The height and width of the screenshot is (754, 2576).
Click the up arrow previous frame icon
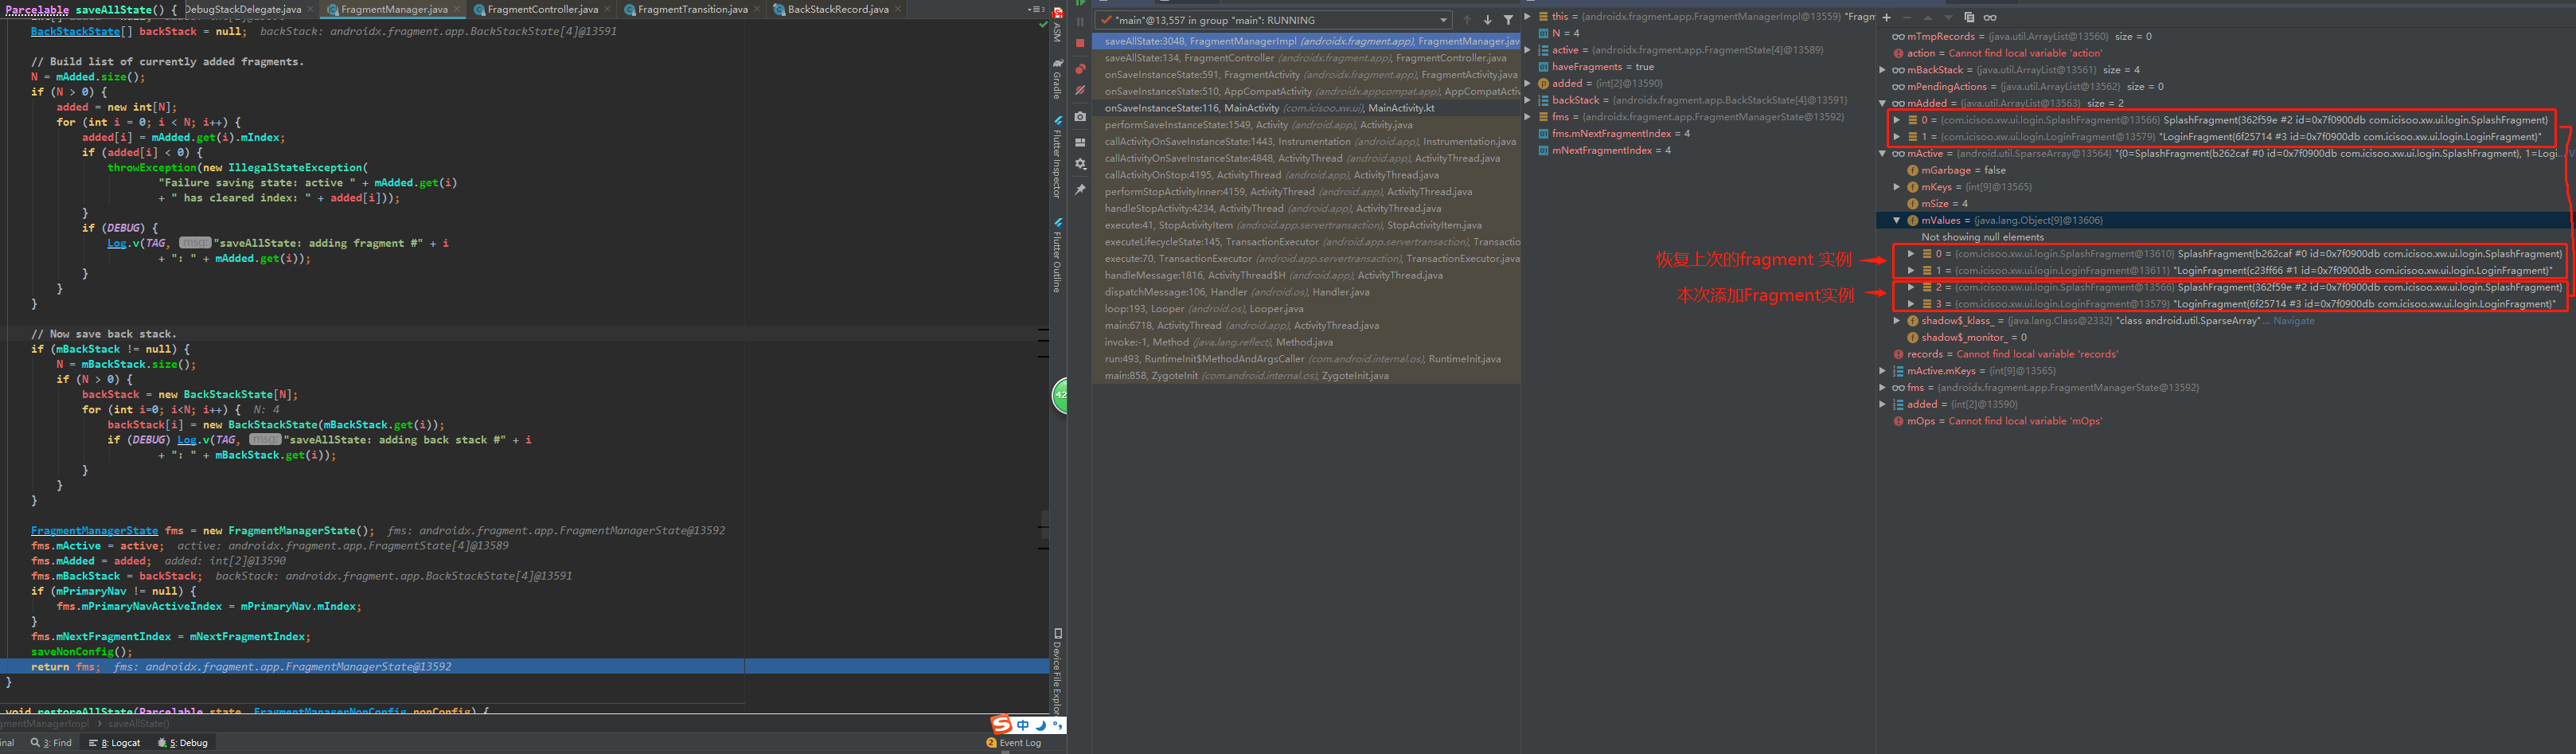pyautogui.click(x=1467, y=20)
